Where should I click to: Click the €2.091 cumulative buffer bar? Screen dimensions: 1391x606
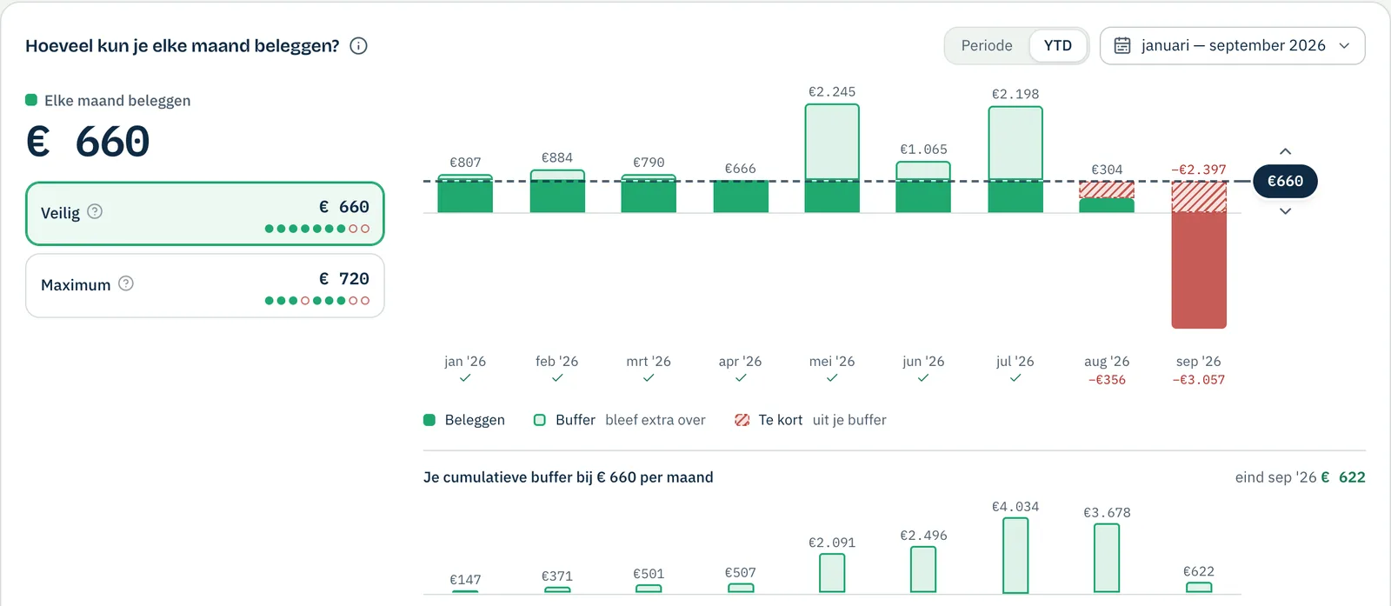832,573
